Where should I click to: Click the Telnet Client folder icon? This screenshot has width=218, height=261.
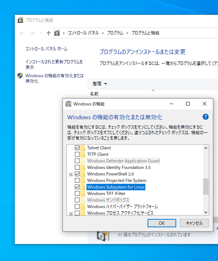[82, 148]
